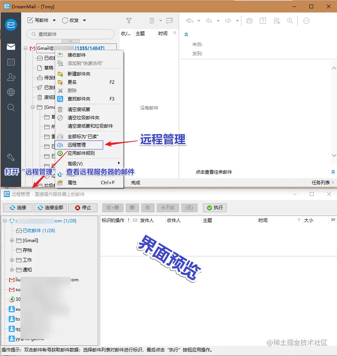Viewport: 337px width, 356px height.
Task: Click 点击查看往来邮件 link
Action: 213,172
